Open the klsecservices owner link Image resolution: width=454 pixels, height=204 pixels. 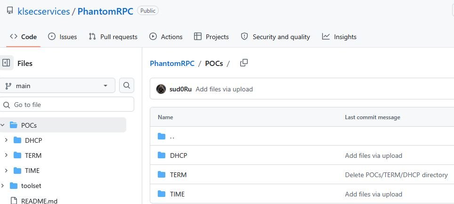[43, 11]
